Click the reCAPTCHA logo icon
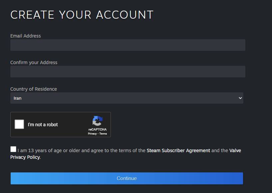The width and height of the screenshot is (272, 193). click(98, 121)
